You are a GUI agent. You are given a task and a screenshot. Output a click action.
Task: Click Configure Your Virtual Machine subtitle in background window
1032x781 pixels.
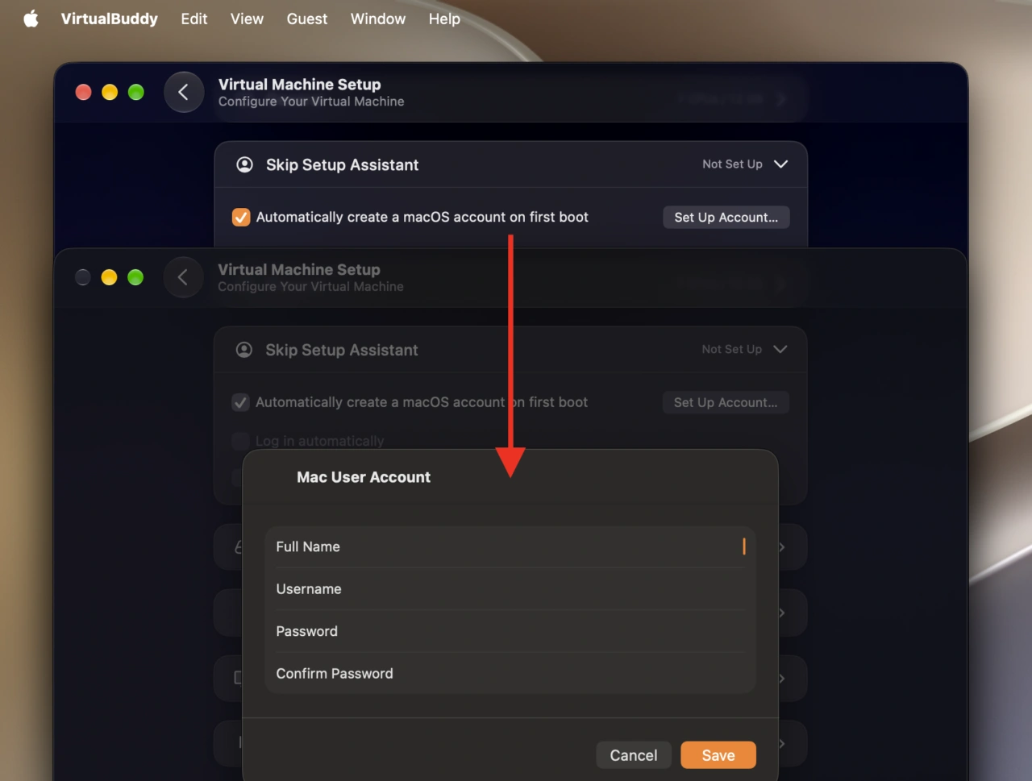coord(311,102)
